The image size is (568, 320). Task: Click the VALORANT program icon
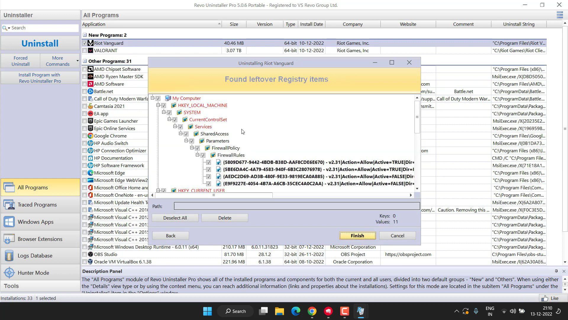click(x=91, y=51)
